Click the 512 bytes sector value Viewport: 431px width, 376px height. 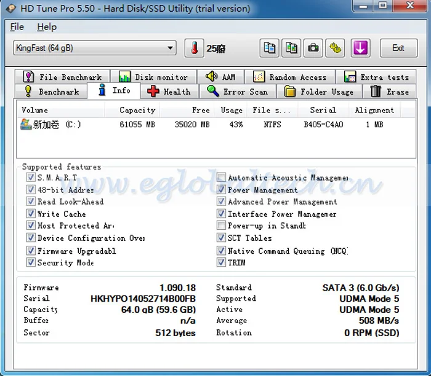(x=175, y=332)
